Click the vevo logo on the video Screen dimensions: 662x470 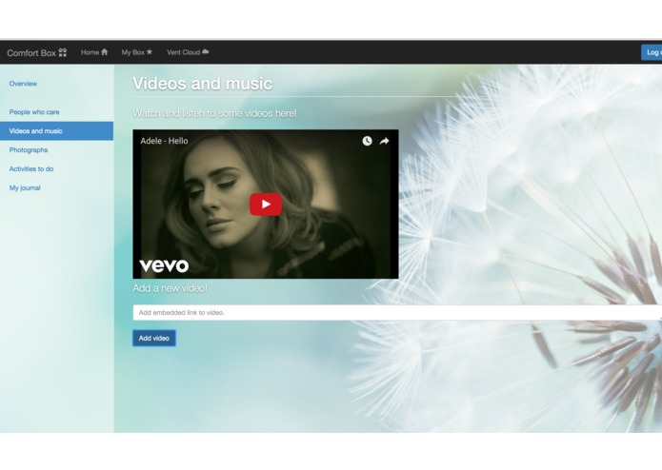164,265
